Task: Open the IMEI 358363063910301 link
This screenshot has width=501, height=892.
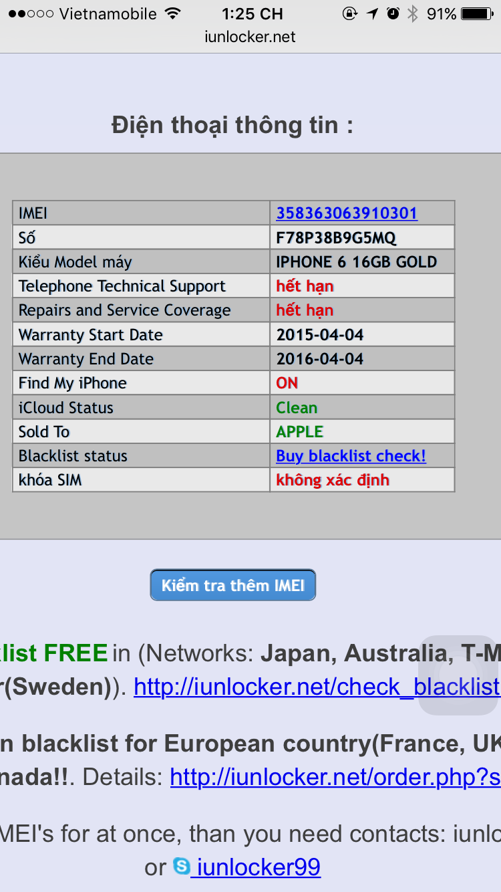Action: point(347,213)
